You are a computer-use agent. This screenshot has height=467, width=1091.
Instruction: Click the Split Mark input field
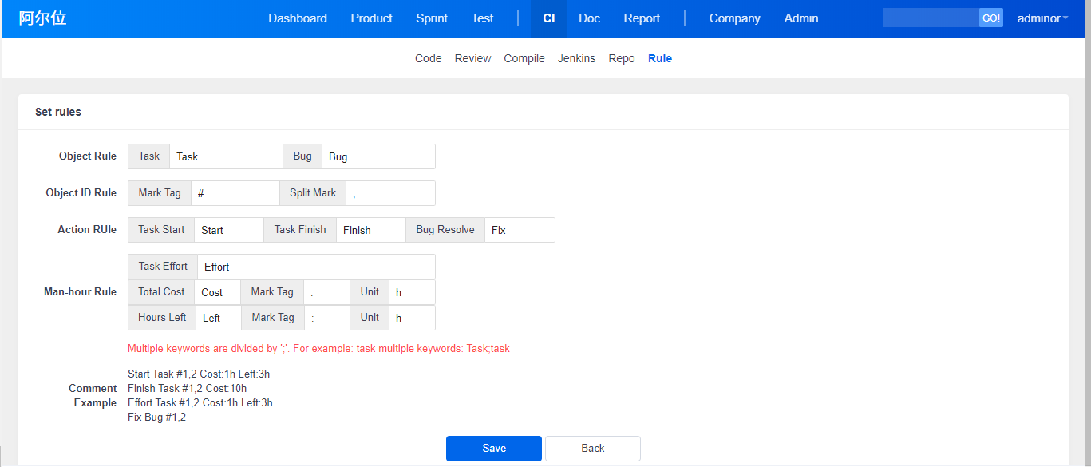coord(391,193)
